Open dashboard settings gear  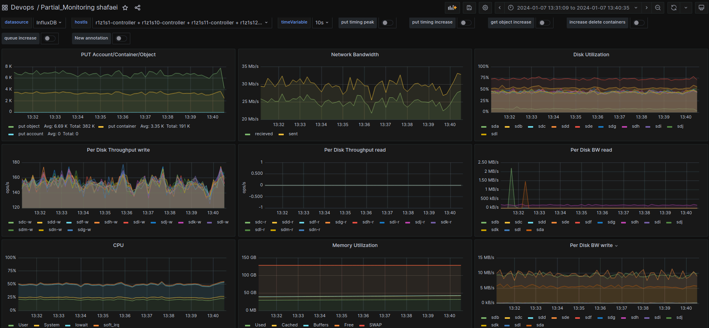click(485, 8)
